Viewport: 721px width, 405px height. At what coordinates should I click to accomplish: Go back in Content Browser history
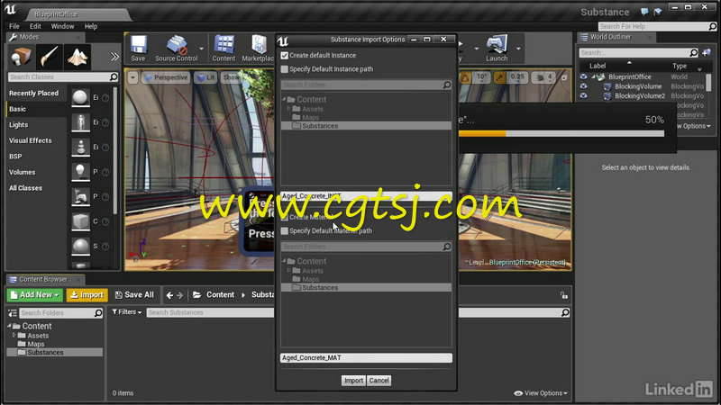tap(169, 295)
